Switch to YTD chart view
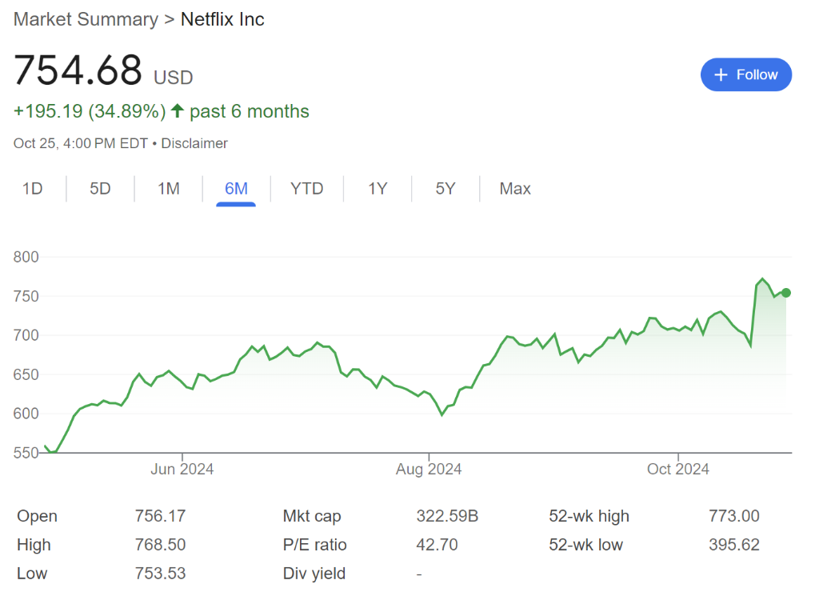Image resolution: width=819 pixels, height=596 pixels. click(x=306, y=189)
